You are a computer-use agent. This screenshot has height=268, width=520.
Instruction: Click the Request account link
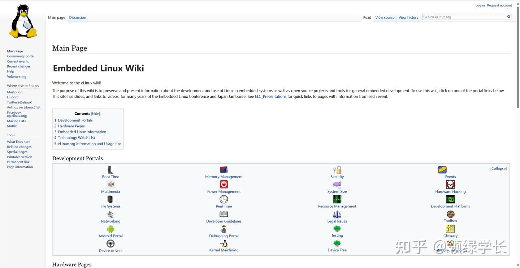(x=499, y=5)
